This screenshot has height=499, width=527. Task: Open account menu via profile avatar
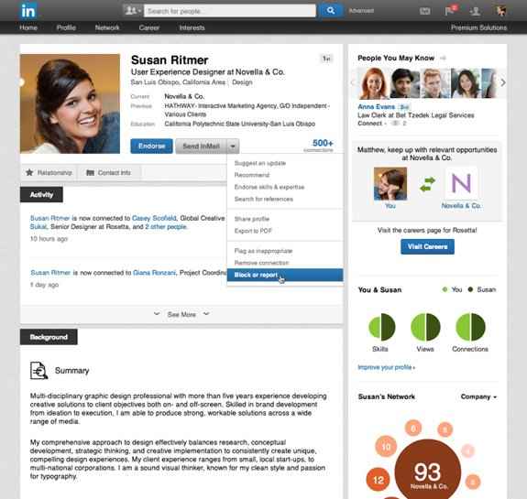point(500,11)
